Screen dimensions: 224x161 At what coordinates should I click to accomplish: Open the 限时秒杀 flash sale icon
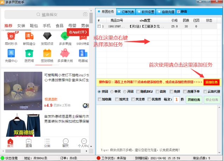11,36
